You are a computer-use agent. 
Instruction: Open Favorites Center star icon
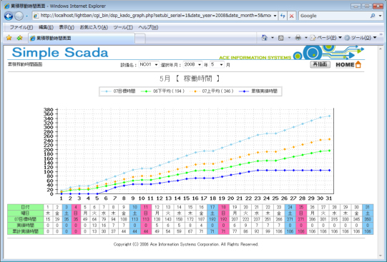(9, 38)
